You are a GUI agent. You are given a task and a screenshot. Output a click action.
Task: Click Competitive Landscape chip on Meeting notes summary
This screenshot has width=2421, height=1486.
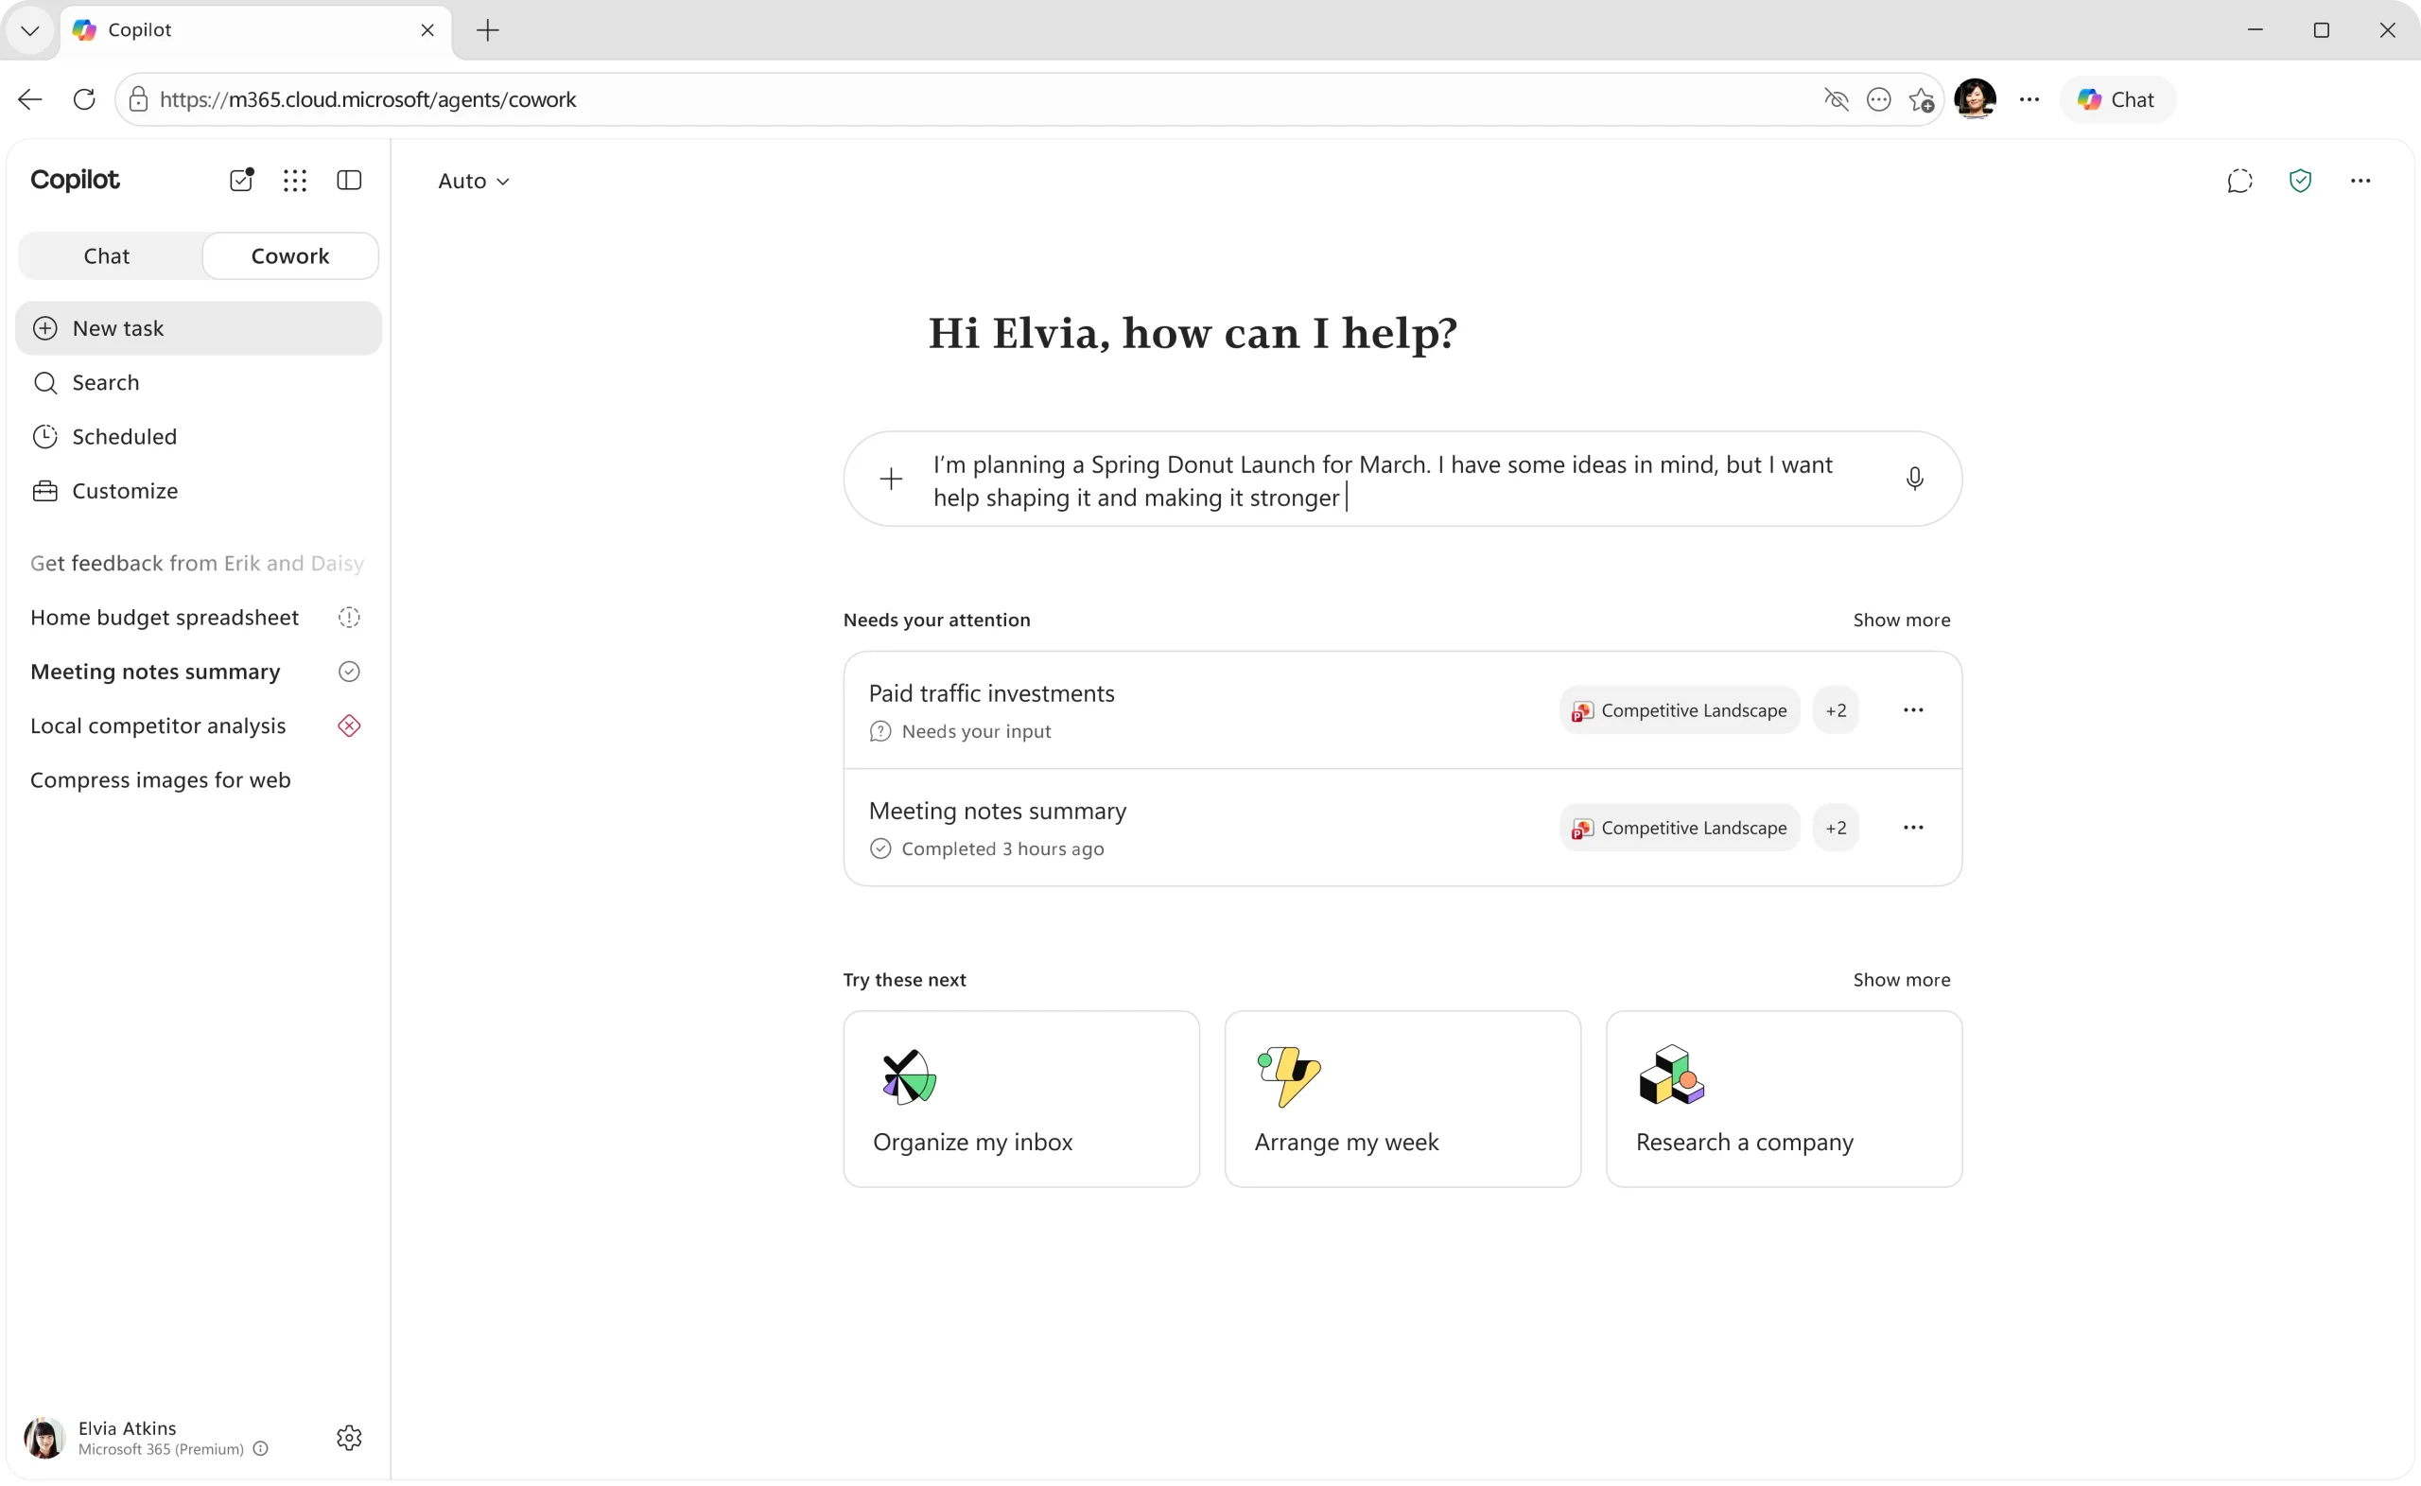pyautogui.click(x=1680, y=829)
